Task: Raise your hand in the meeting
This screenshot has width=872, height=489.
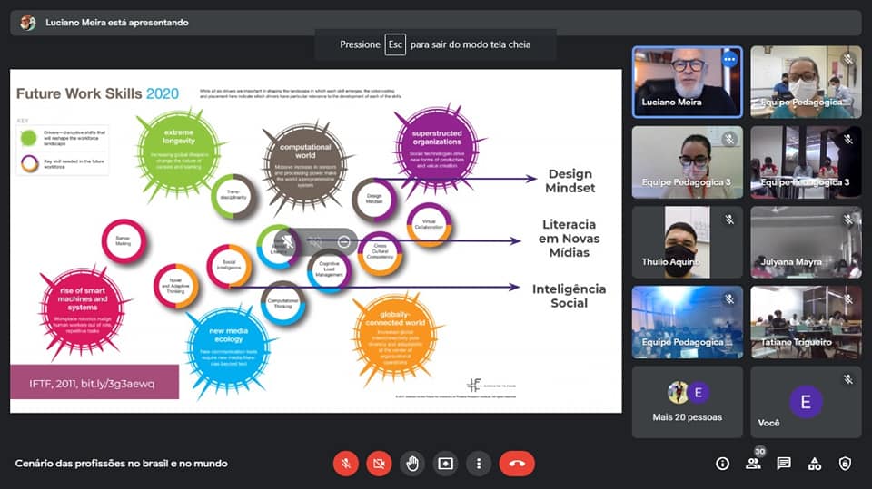Action: [x=412, y=464]
